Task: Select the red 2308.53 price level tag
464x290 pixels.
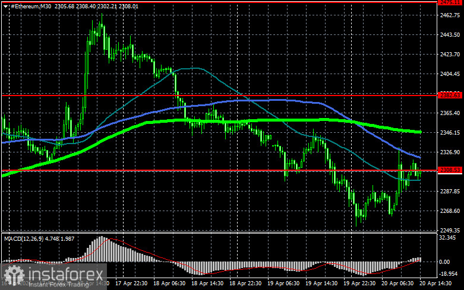Action: coord(450,170)
